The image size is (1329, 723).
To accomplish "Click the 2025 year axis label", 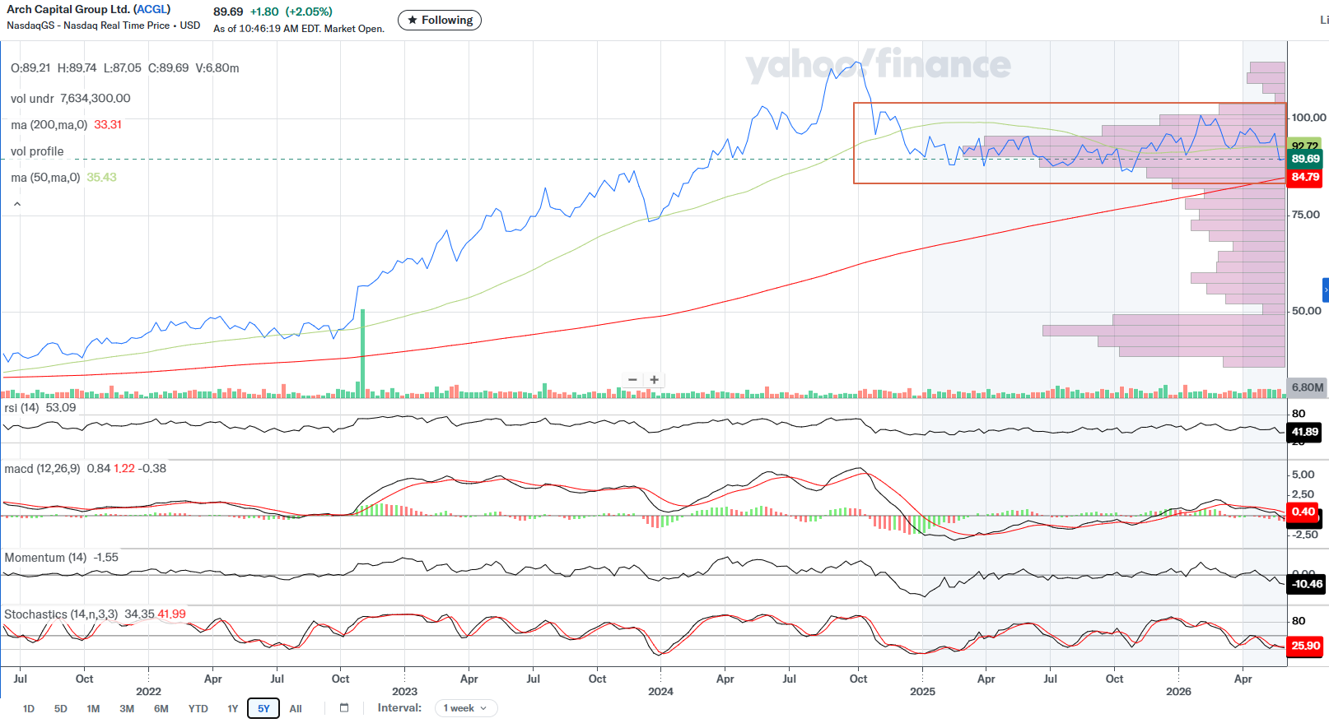I will pyautogui.click(x=922, y=692).
